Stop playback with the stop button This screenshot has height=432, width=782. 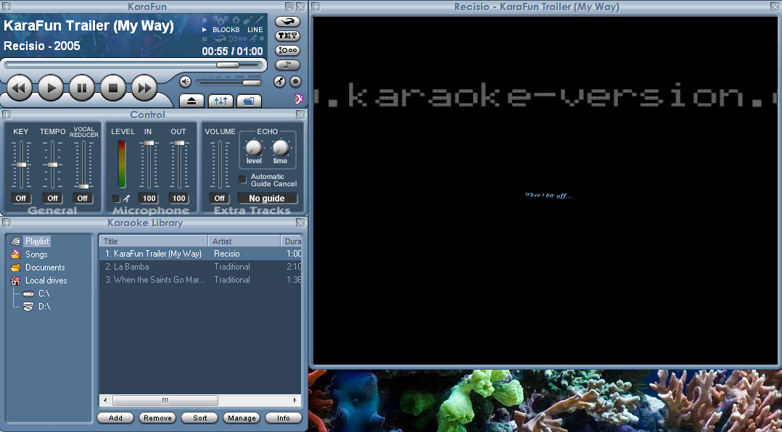click(113, 88)
